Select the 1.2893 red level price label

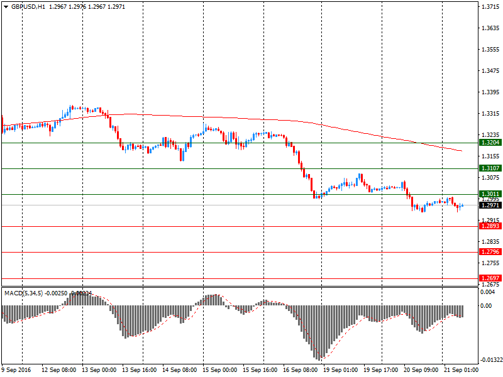490,226
